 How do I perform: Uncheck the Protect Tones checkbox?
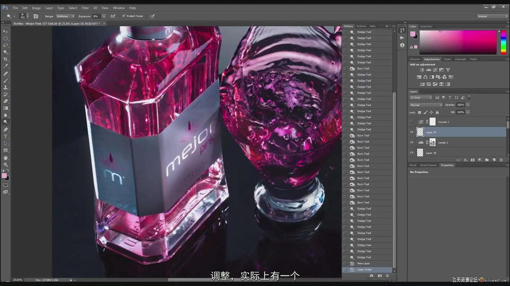tap(124, 16)
